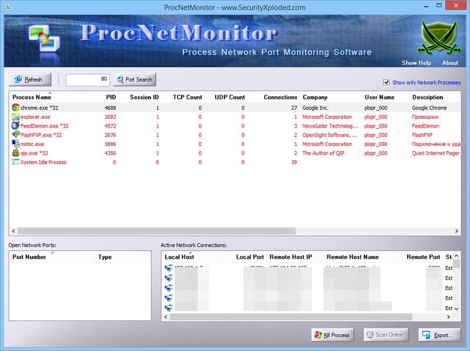Click the Scan Online button

[x=386, y=335]
